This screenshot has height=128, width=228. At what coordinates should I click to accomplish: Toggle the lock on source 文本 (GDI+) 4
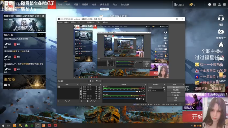click(x=99, y=87)
